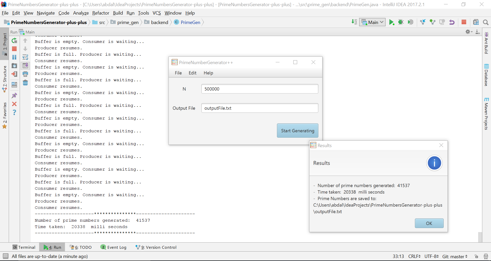Revert changes with the undo arrow icon
This screenshot has height=261, width=491.
(x=452, y=22)
